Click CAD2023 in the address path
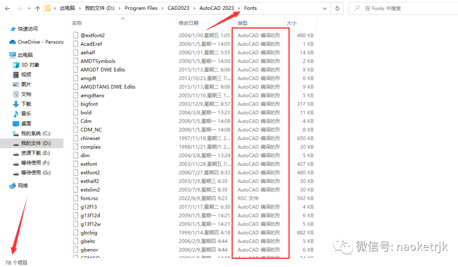 click(x=178, y=8)
